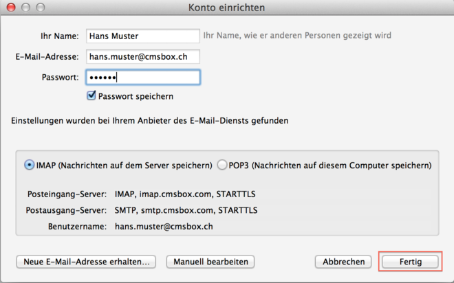Image resolution: width=454 pixels, height=283 pixels.
Task: Click the Abbrechen button
Action: [343, 262]
